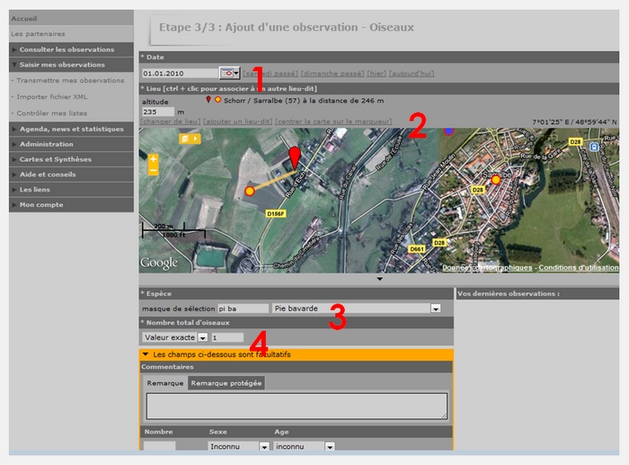
Task: Click the D156F road label on map
Action: [x=276, y=214]
